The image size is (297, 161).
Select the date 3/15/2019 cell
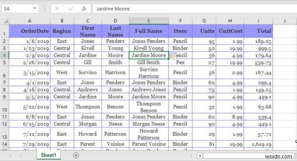coord(30,73)
